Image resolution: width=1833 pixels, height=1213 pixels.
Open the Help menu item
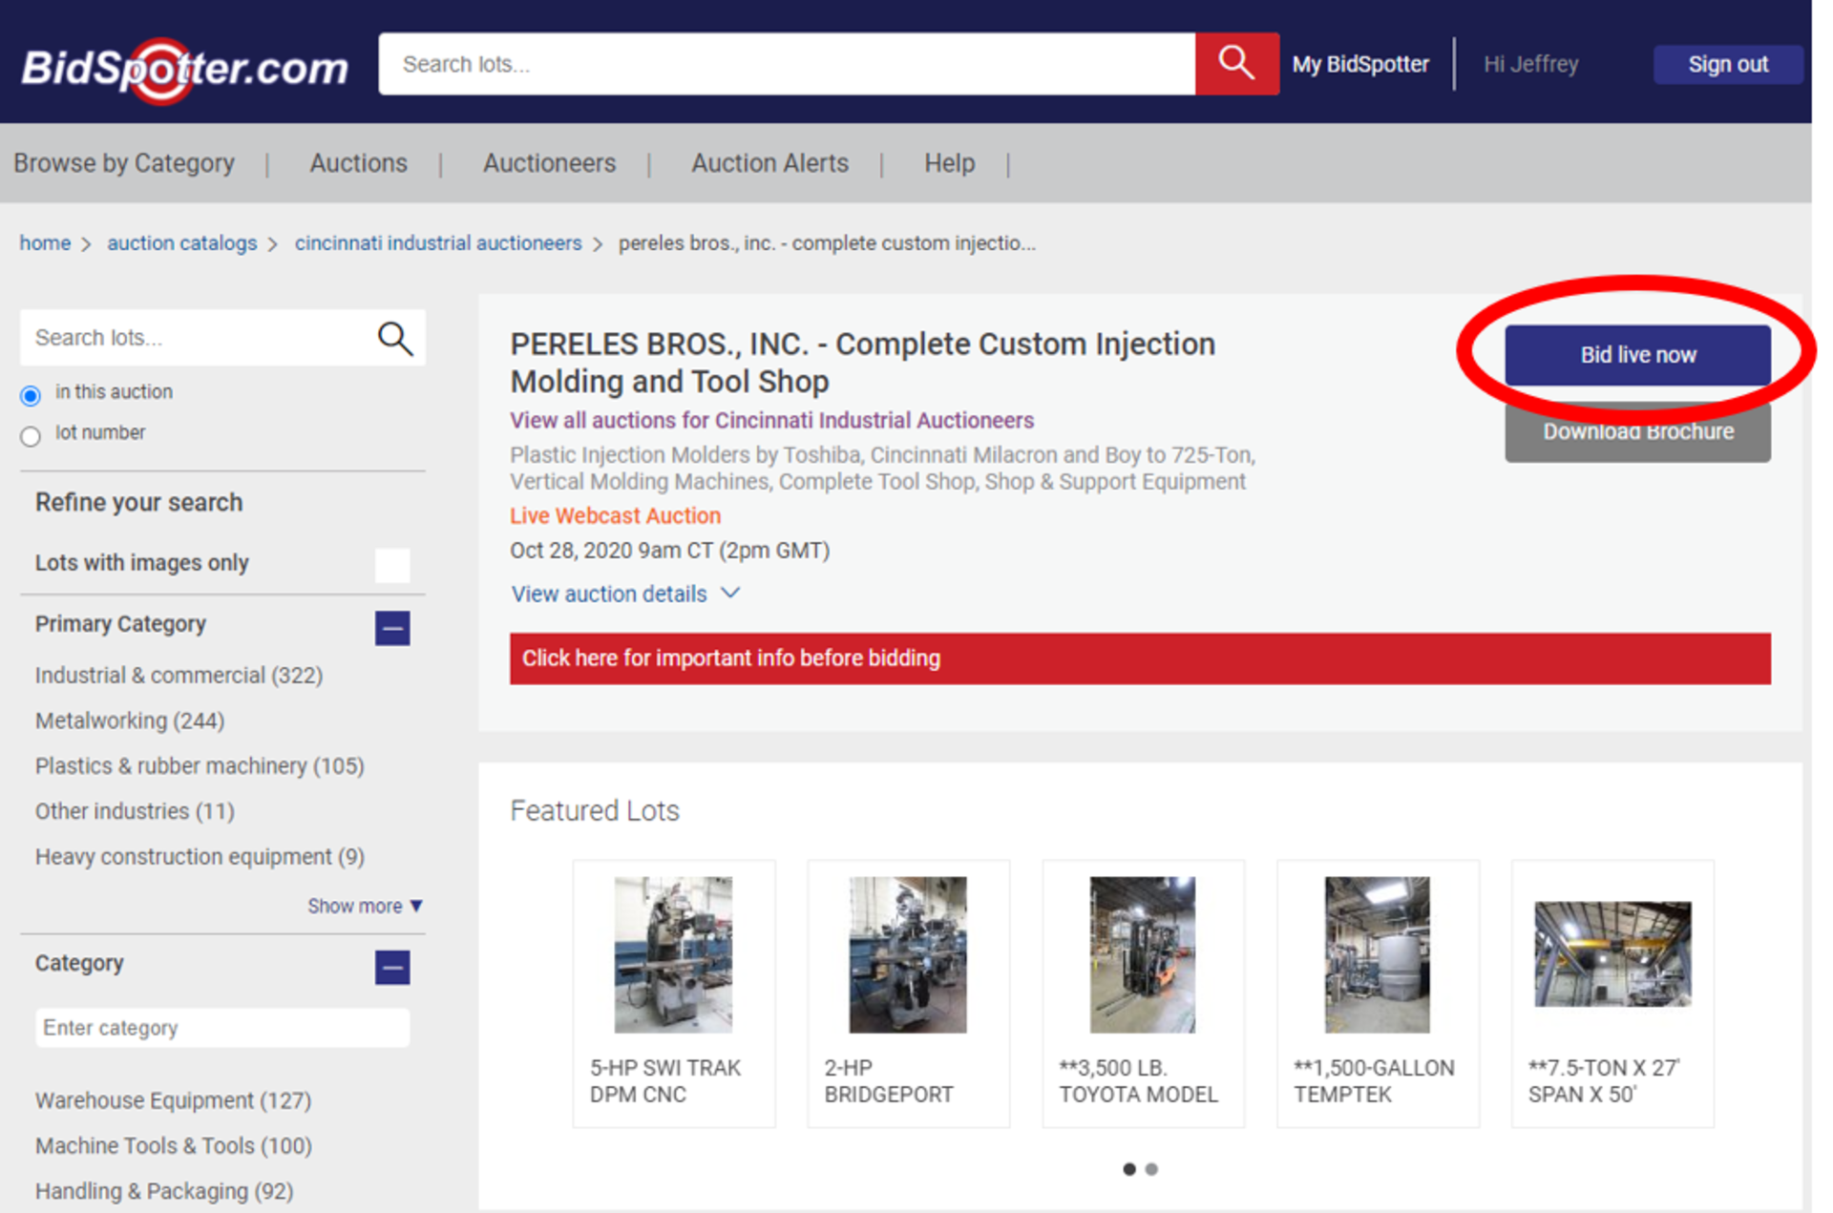tap(949, 163)
